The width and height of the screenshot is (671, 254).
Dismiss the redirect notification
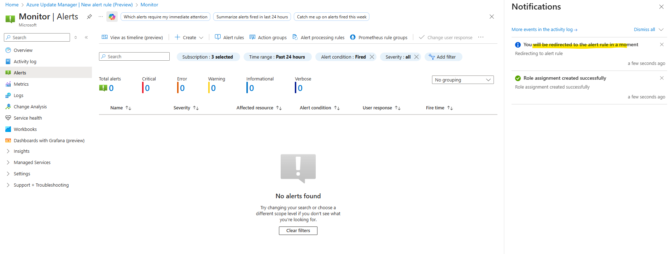[x=662, y=44]
